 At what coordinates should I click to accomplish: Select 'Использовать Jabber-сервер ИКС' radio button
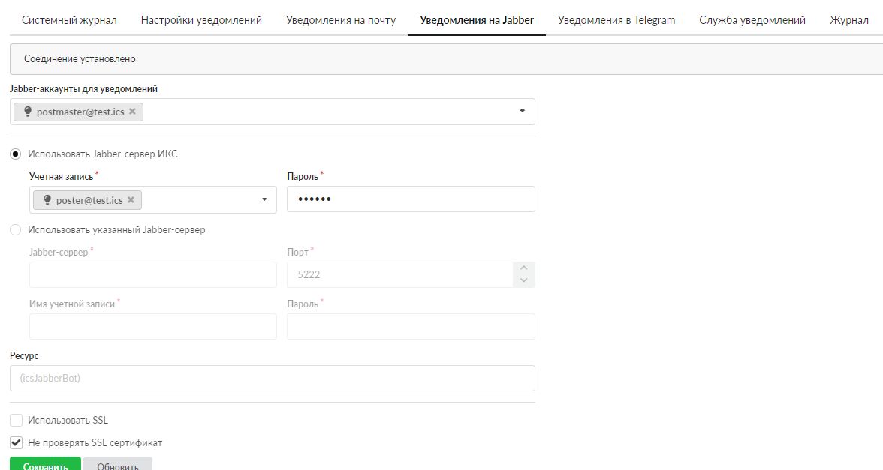(x=16, y=154)
